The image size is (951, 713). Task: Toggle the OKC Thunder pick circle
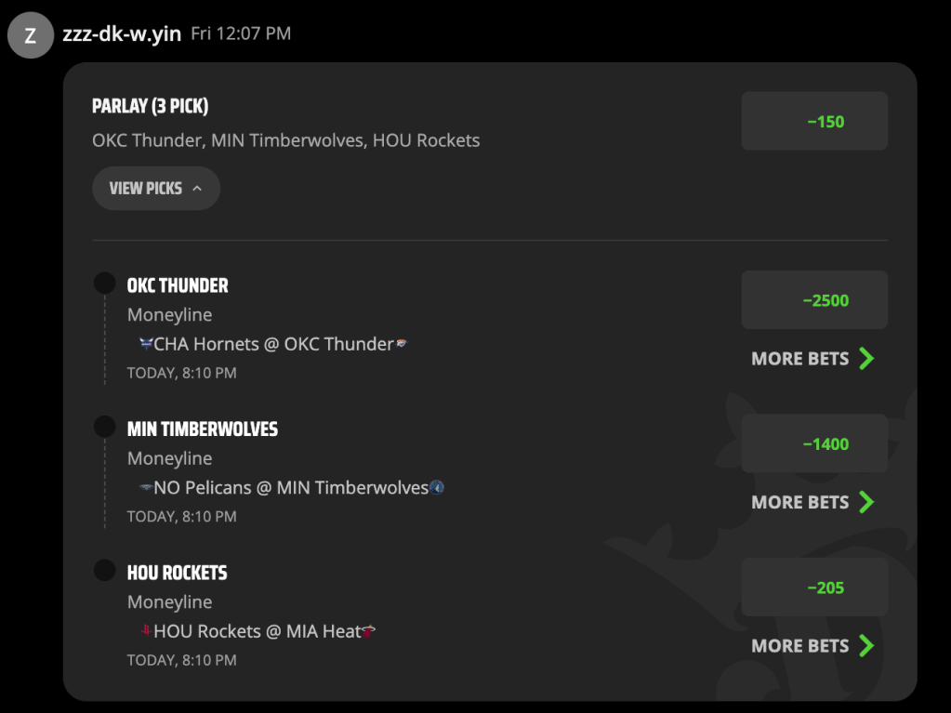[105, 283]
